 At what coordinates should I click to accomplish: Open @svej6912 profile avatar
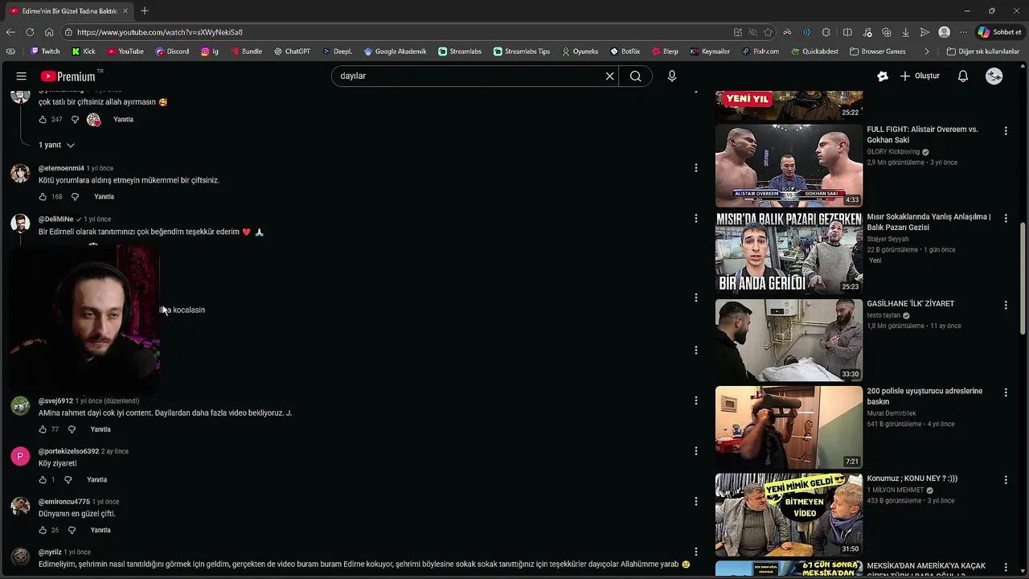(x=20, y=405)
